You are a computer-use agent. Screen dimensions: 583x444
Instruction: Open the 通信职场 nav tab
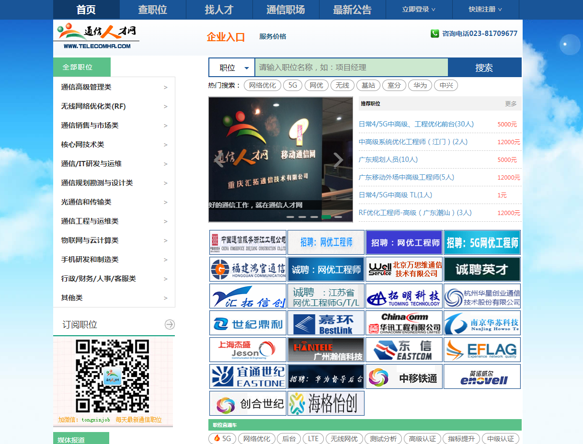point(286,10)
